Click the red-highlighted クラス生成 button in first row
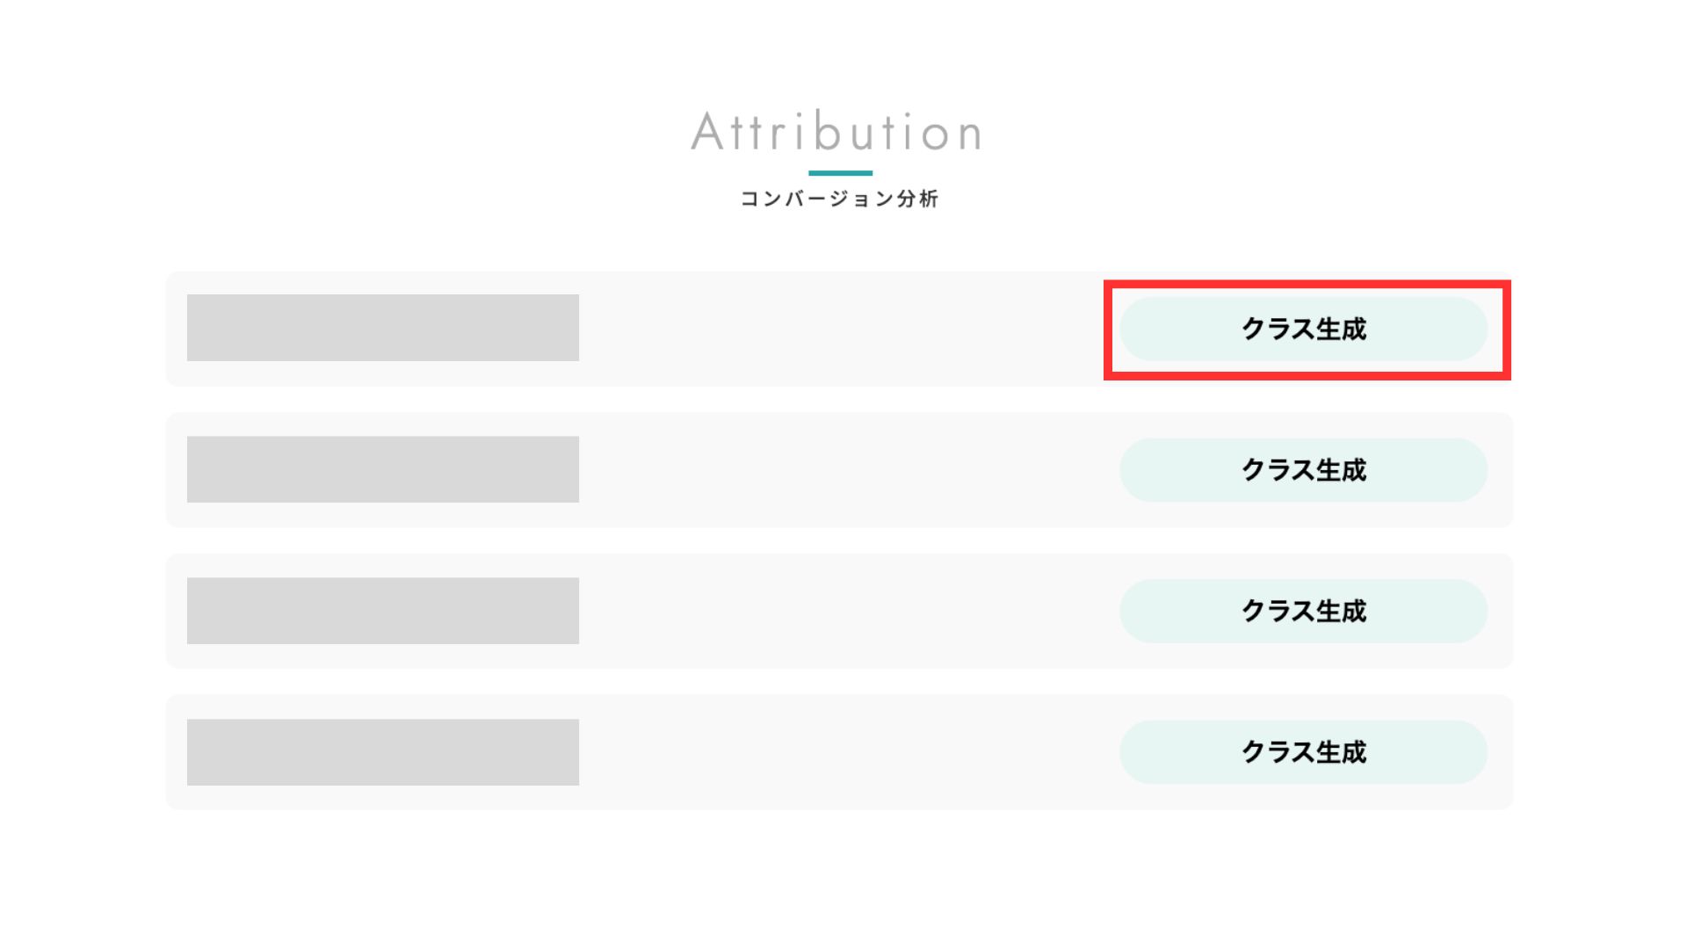 tap(1303, 329)
